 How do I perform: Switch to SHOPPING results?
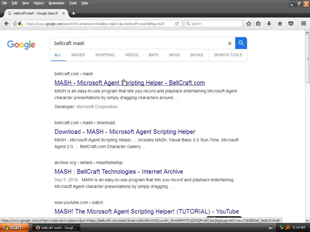click(105, 55)
